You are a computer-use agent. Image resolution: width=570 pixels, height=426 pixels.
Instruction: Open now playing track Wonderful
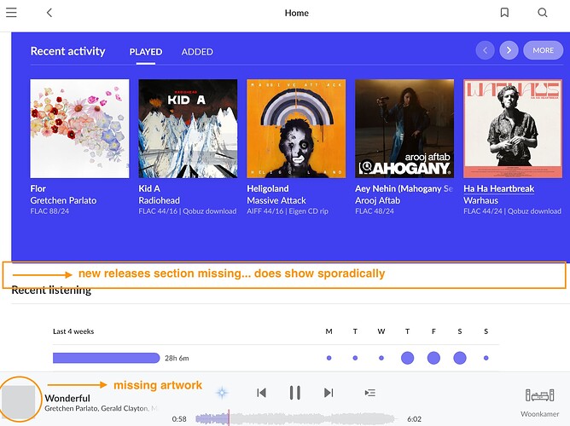click(67, 398)
